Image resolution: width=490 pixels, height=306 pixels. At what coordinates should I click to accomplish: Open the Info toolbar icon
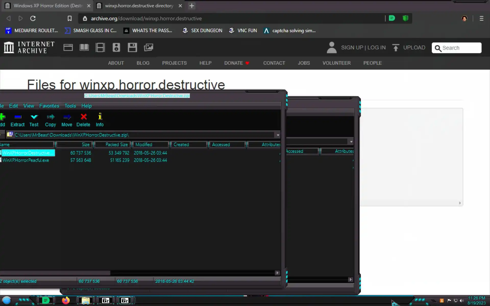pos(100,117)
